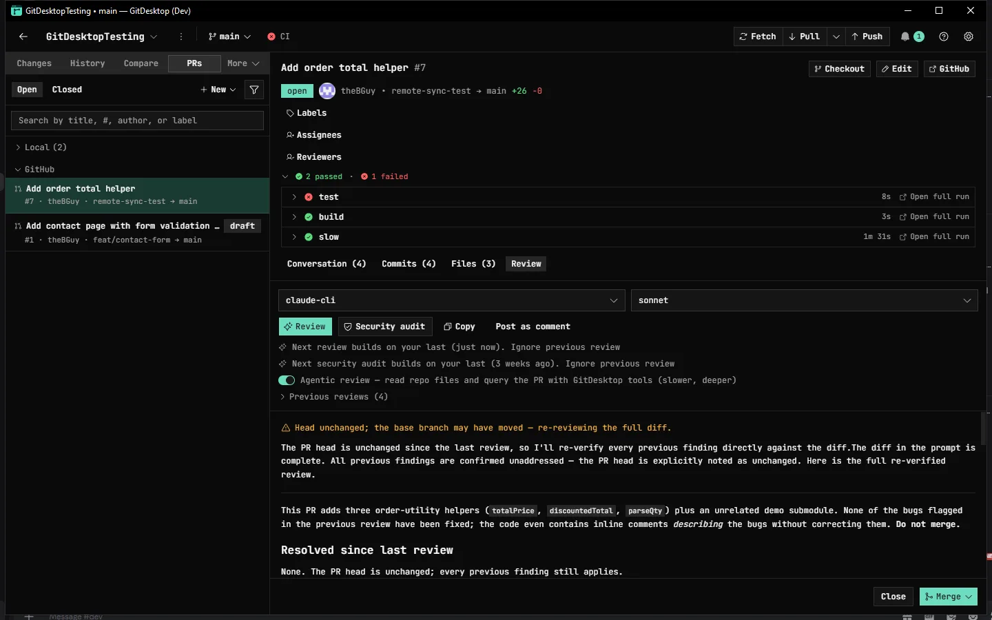
Task: Click the Push button
Action: pyautogui.click(x=867, y=37)
